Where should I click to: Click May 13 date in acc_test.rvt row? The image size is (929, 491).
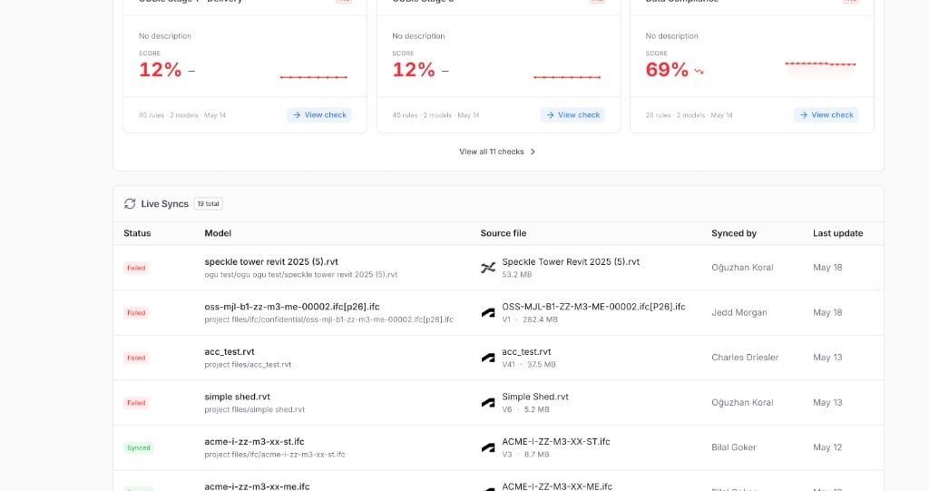[x=827, y=358]
